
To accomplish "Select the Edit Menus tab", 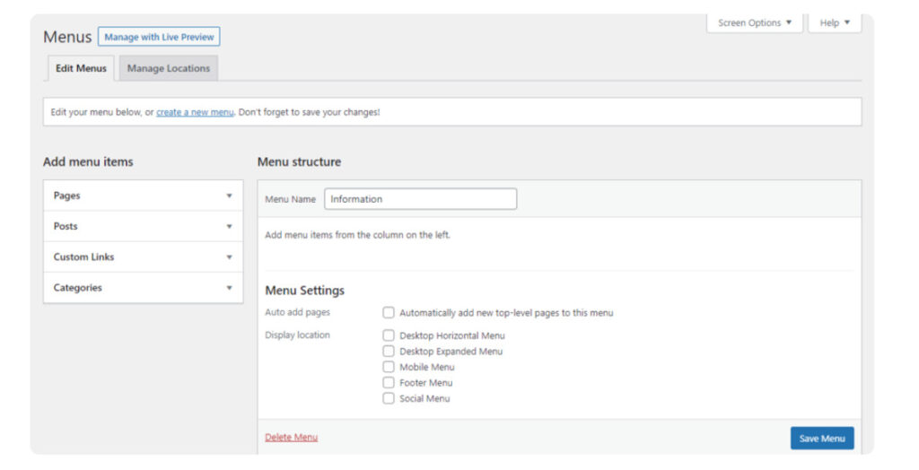I will [81, 68].
